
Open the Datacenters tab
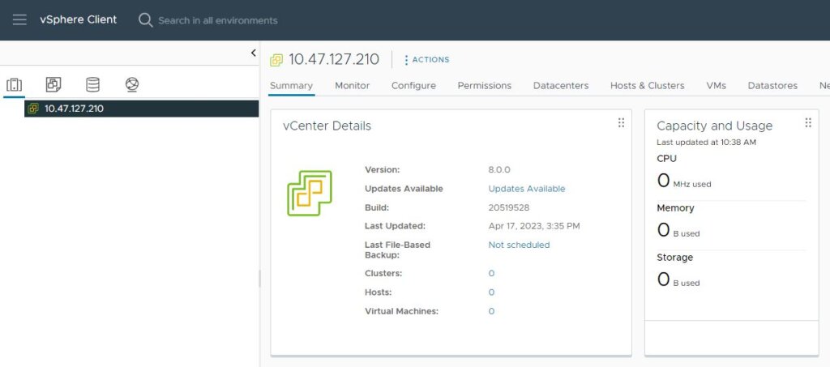[561, 86]
